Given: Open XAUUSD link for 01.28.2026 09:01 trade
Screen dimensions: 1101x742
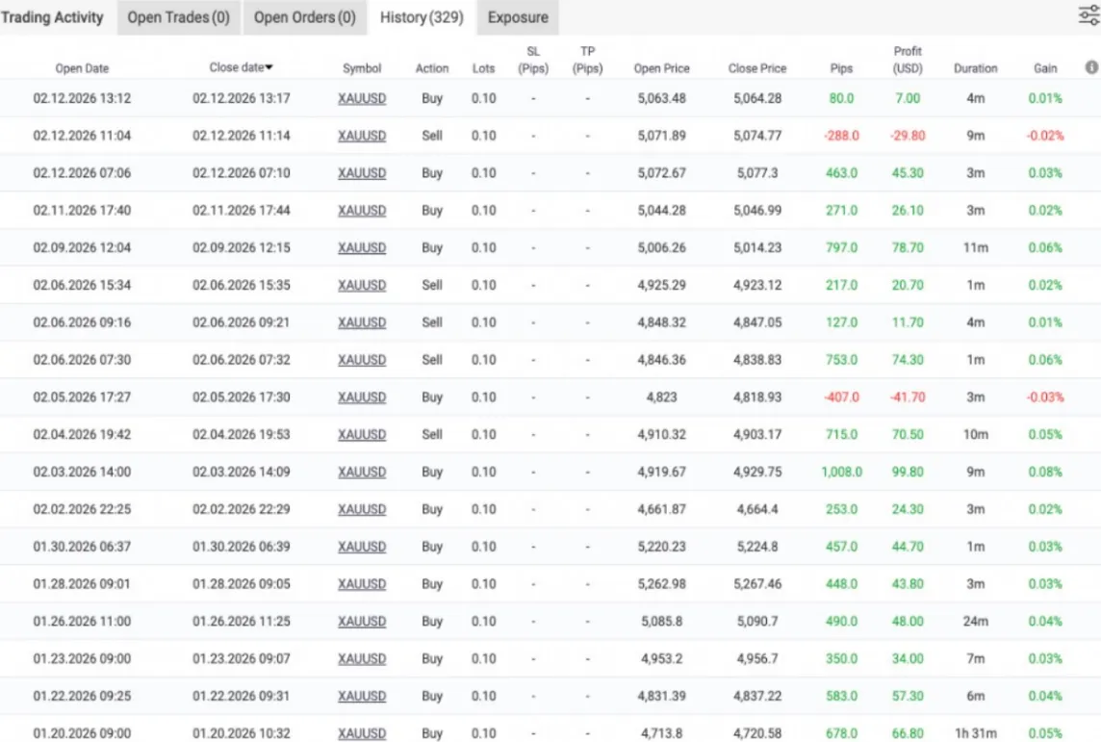Looking at the screenshot, I should [362, 584].
